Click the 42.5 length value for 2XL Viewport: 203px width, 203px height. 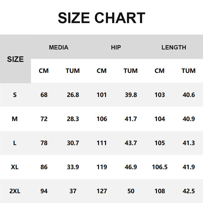189,191
